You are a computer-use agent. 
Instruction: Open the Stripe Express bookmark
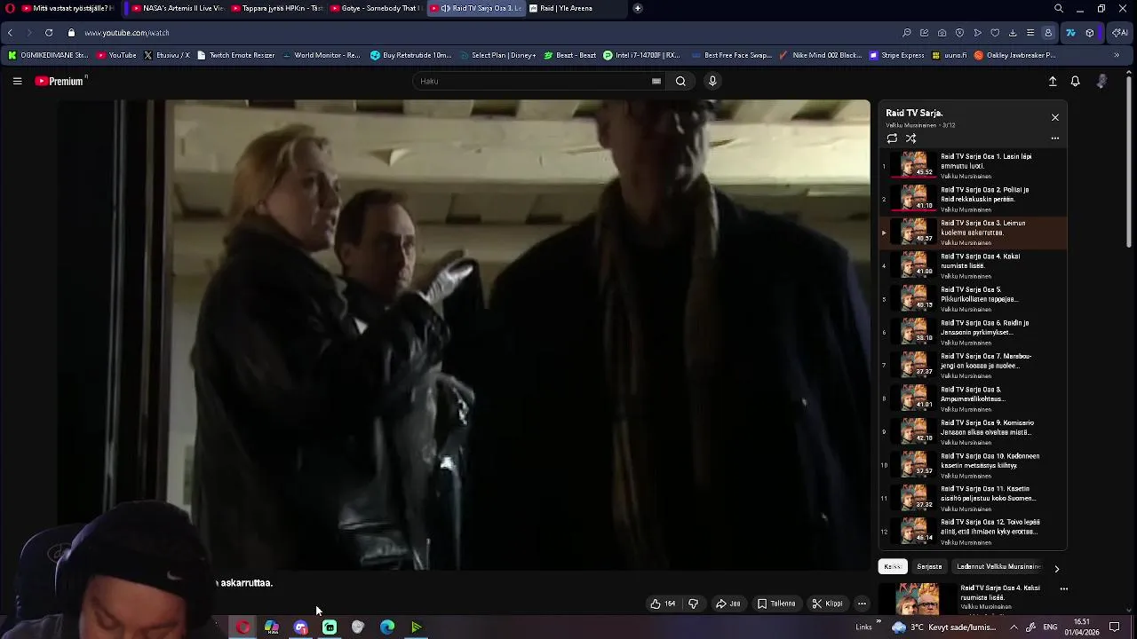[x=896, y=55]
